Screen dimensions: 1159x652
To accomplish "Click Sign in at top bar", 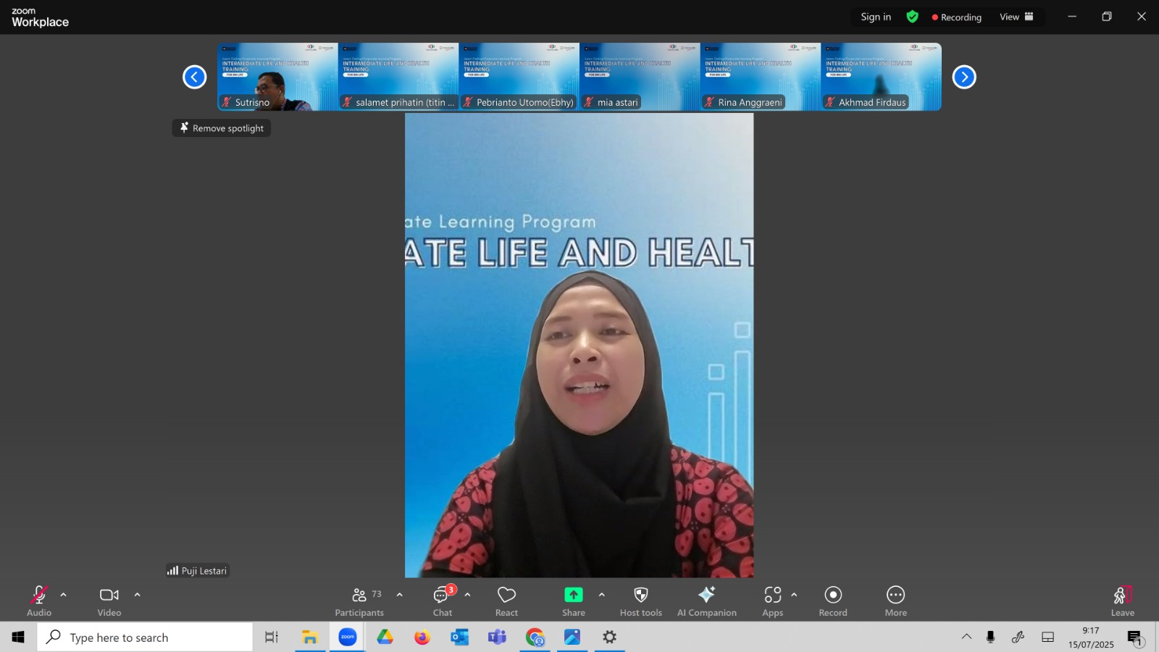I will pyautogui.click(x=876, y=17).
